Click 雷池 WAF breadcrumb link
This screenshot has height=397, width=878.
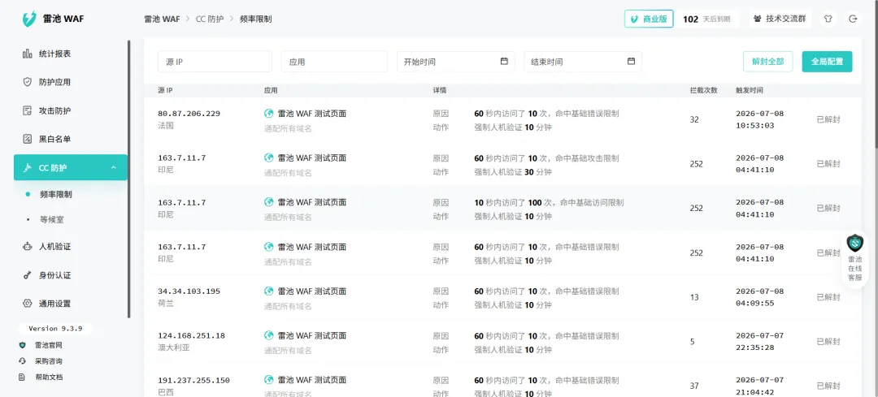tap(162, 19)
